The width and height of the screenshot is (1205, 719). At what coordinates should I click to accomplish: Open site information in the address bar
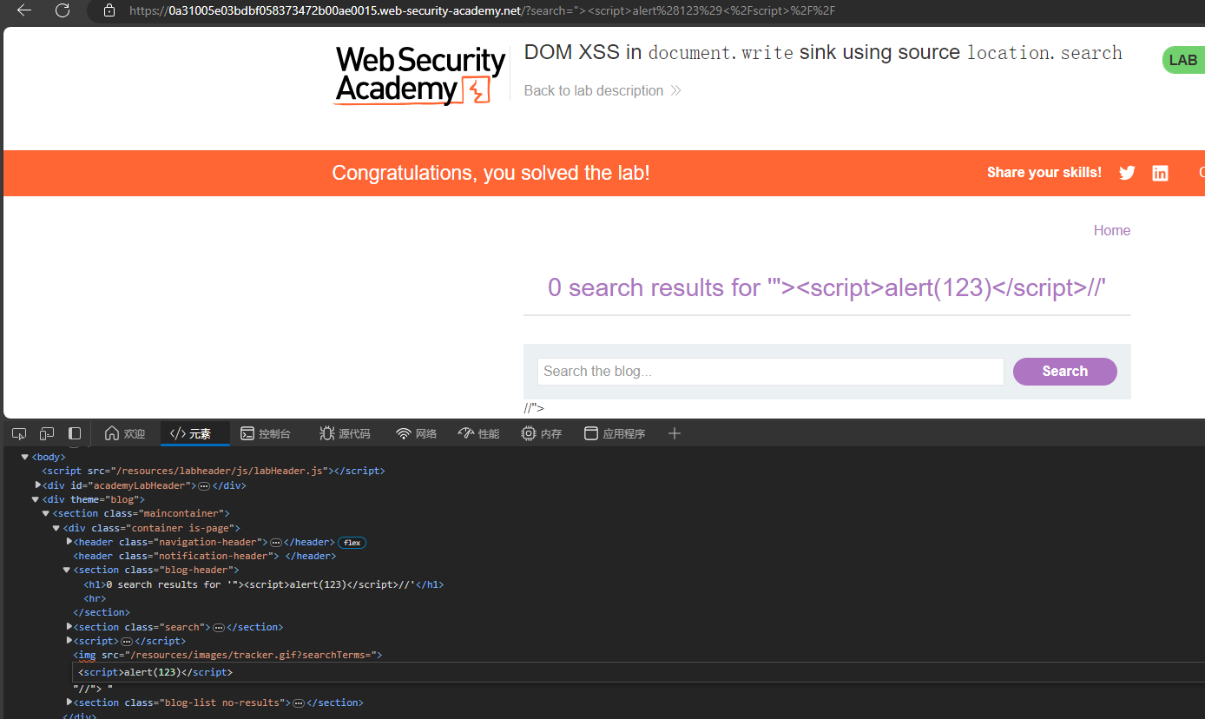108,12
